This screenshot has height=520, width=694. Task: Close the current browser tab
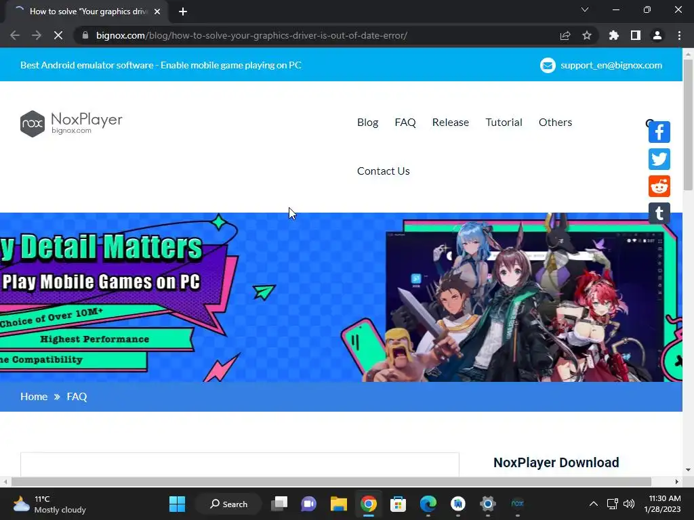tap(157, 12)
